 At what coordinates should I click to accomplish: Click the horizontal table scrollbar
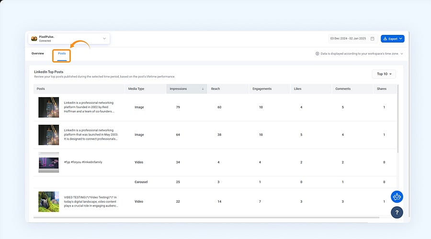click(206, 217)
